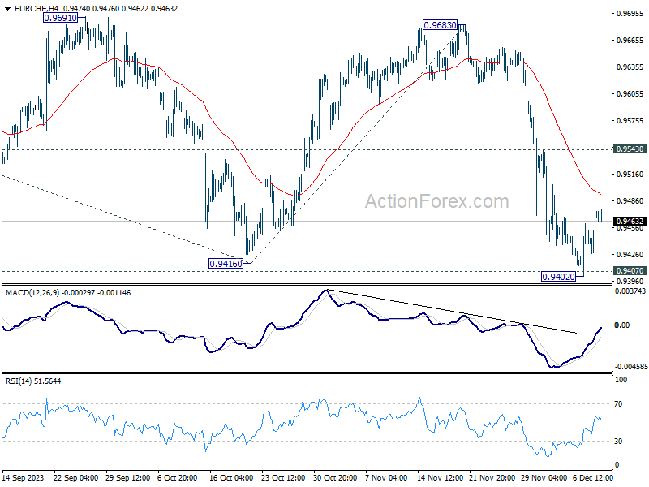This screenshot has width=649, height=487.
Task: Select the RSI 30 oversold level label
Action: [x=618, y=442]
